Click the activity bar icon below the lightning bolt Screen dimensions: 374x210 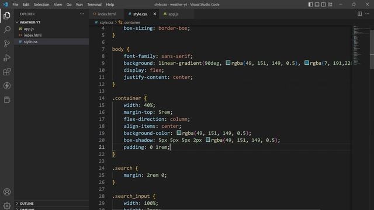(x=7, y=100)
